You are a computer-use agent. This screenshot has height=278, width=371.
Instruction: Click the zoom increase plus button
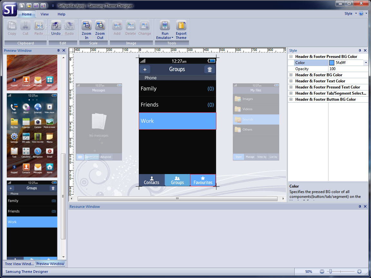[x=359, y=272]
